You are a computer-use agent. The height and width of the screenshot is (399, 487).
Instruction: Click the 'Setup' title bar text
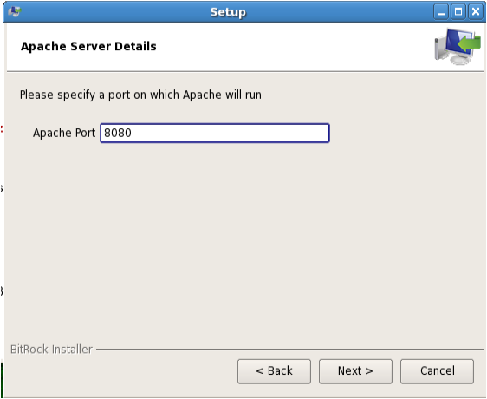tap(228, 12)
